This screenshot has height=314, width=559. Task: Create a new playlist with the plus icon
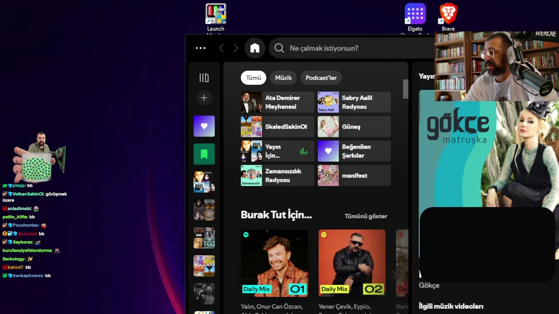tap(204, 98)
